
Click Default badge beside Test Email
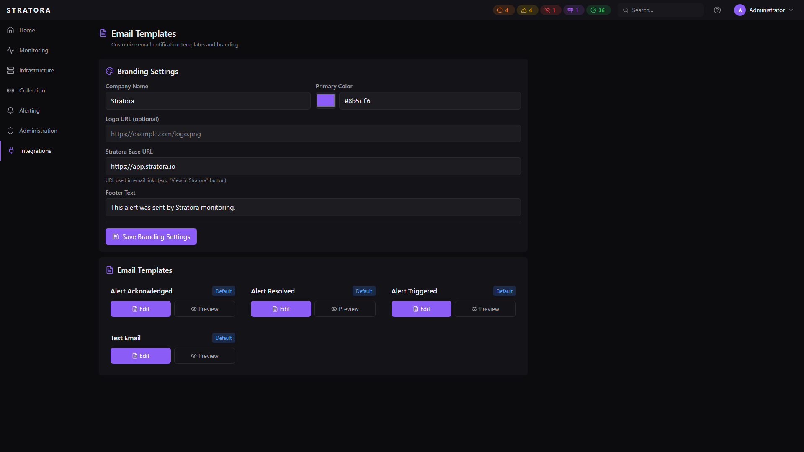pos(224,338)
